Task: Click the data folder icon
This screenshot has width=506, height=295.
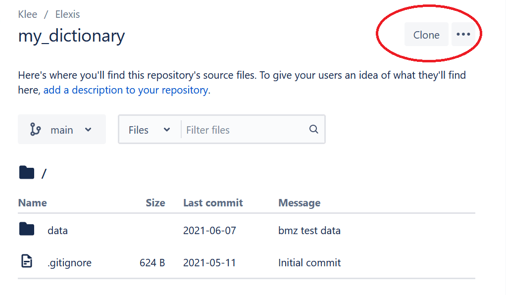Action: [27, 229]
